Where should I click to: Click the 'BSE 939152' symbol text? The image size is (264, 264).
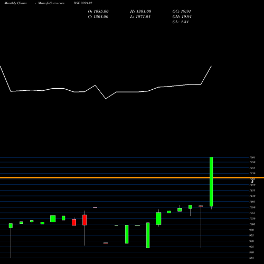click(83, 3)
